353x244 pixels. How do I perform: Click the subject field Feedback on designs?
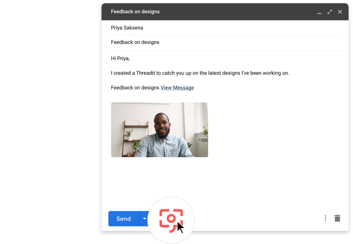tap(225, 43)
